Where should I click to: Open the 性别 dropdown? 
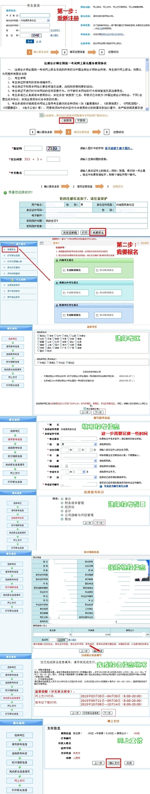tap(79, 444)
